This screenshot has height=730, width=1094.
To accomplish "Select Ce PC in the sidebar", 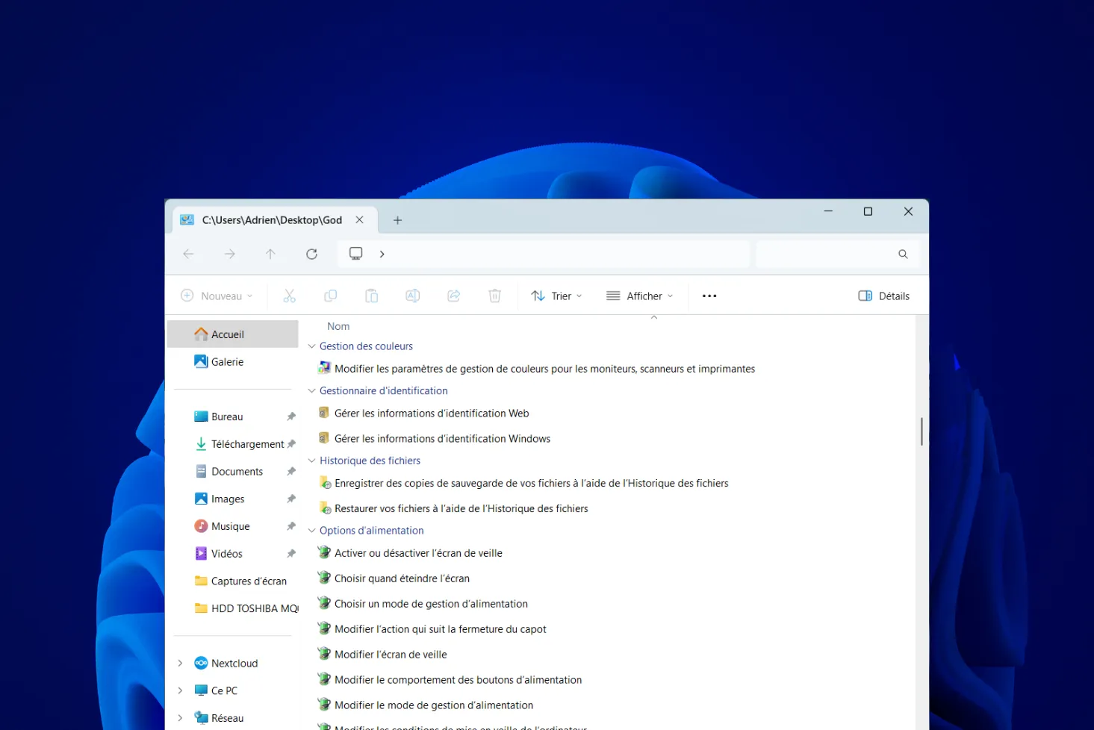I will point(224,690).
